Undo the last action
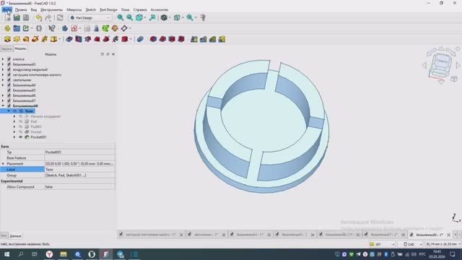The image size is (462, 260). 39,17
